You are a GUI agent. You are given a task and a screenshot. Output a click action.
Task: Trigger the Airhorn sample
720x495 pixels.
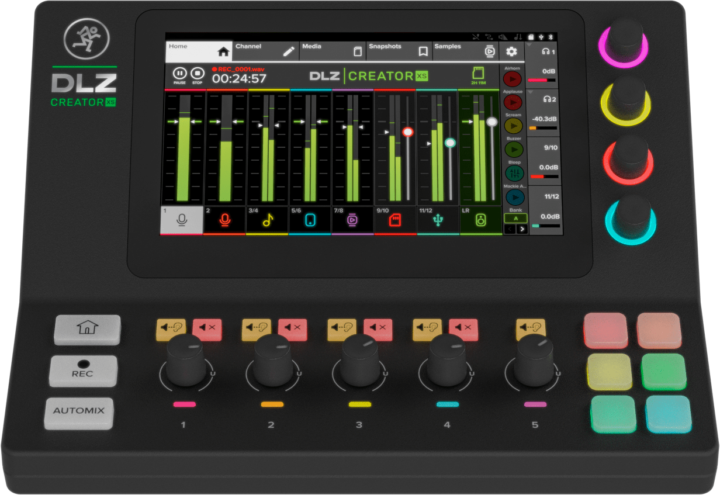pyautogui.click(x=513, y=78)
